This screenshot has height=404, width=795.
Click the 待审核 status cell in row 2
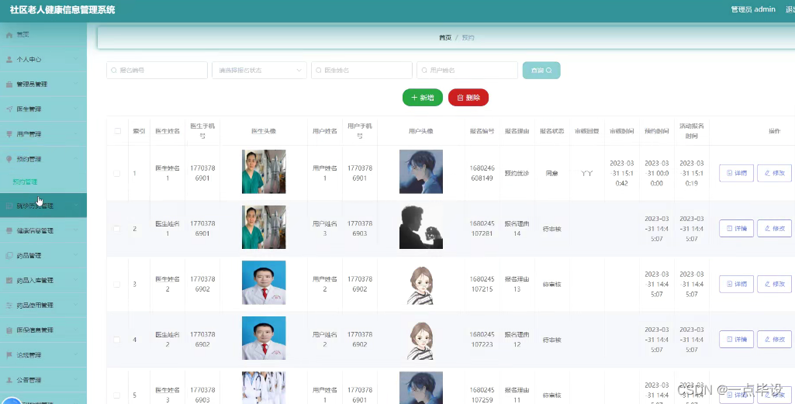(551, 229)
